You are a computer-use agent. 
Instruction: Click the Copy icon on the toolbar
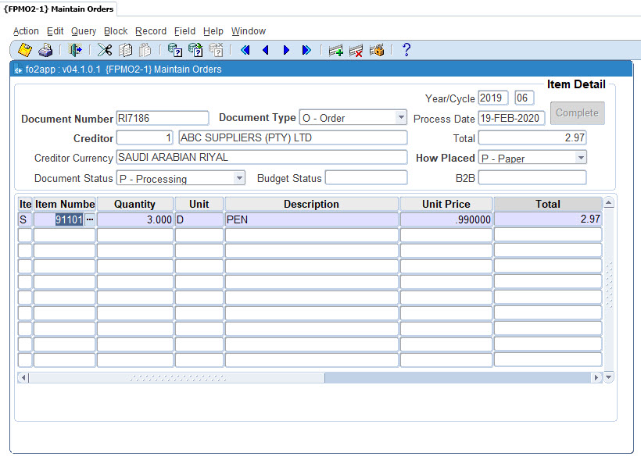[124, 49]
